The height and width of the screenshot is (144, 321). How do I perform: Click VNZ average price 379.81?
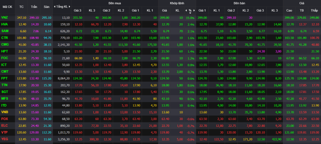click(302, 18)
